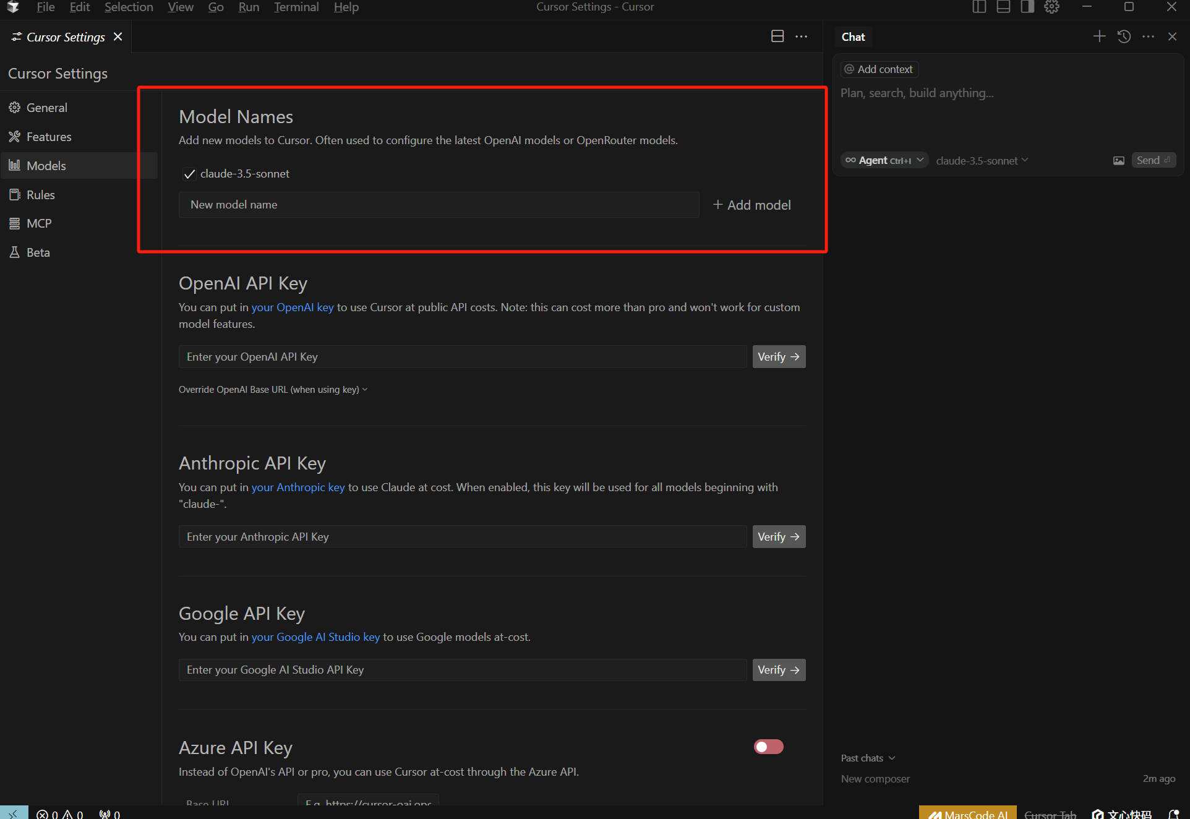1190x819 pixels.
Task: Click the ports indicator in status bar
Action: coord(109,814)
